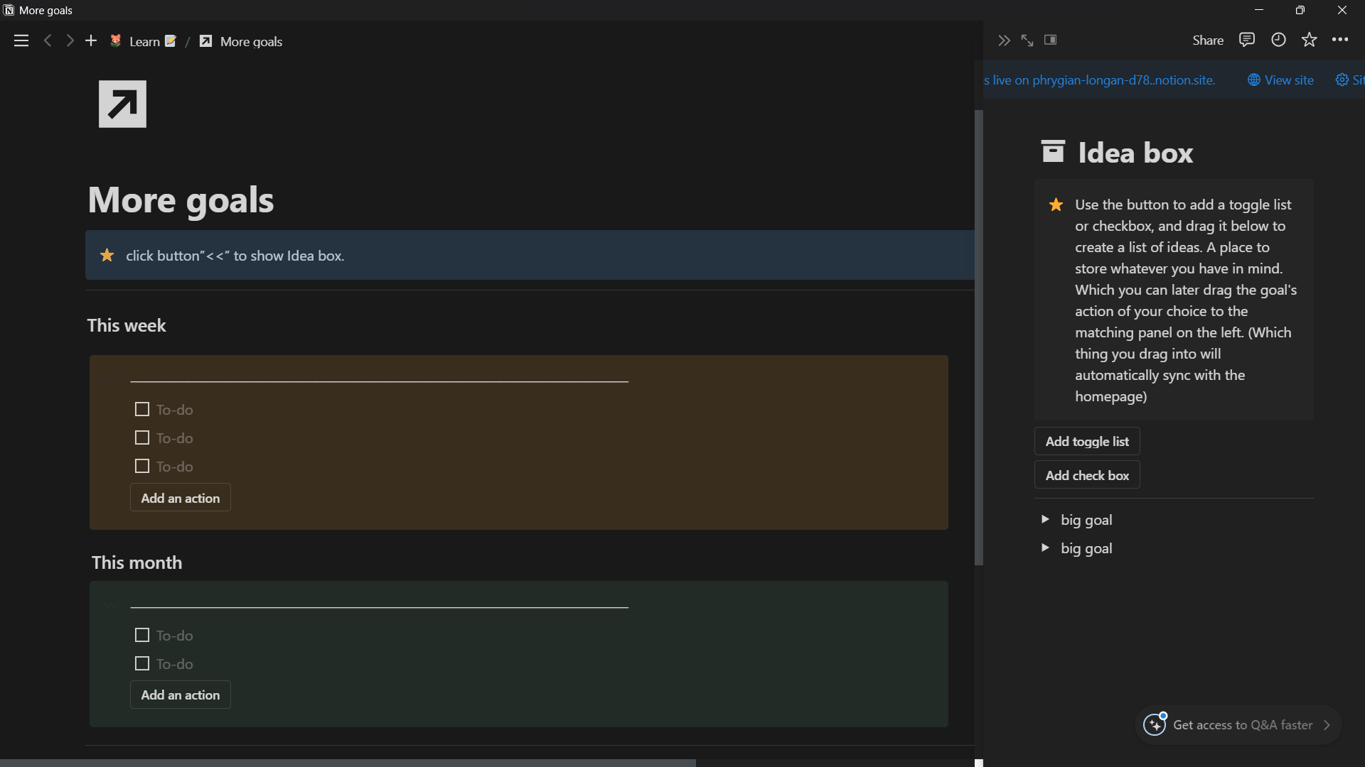
Task: Open the Learn breadcrumb page
Action: [144, 42]
